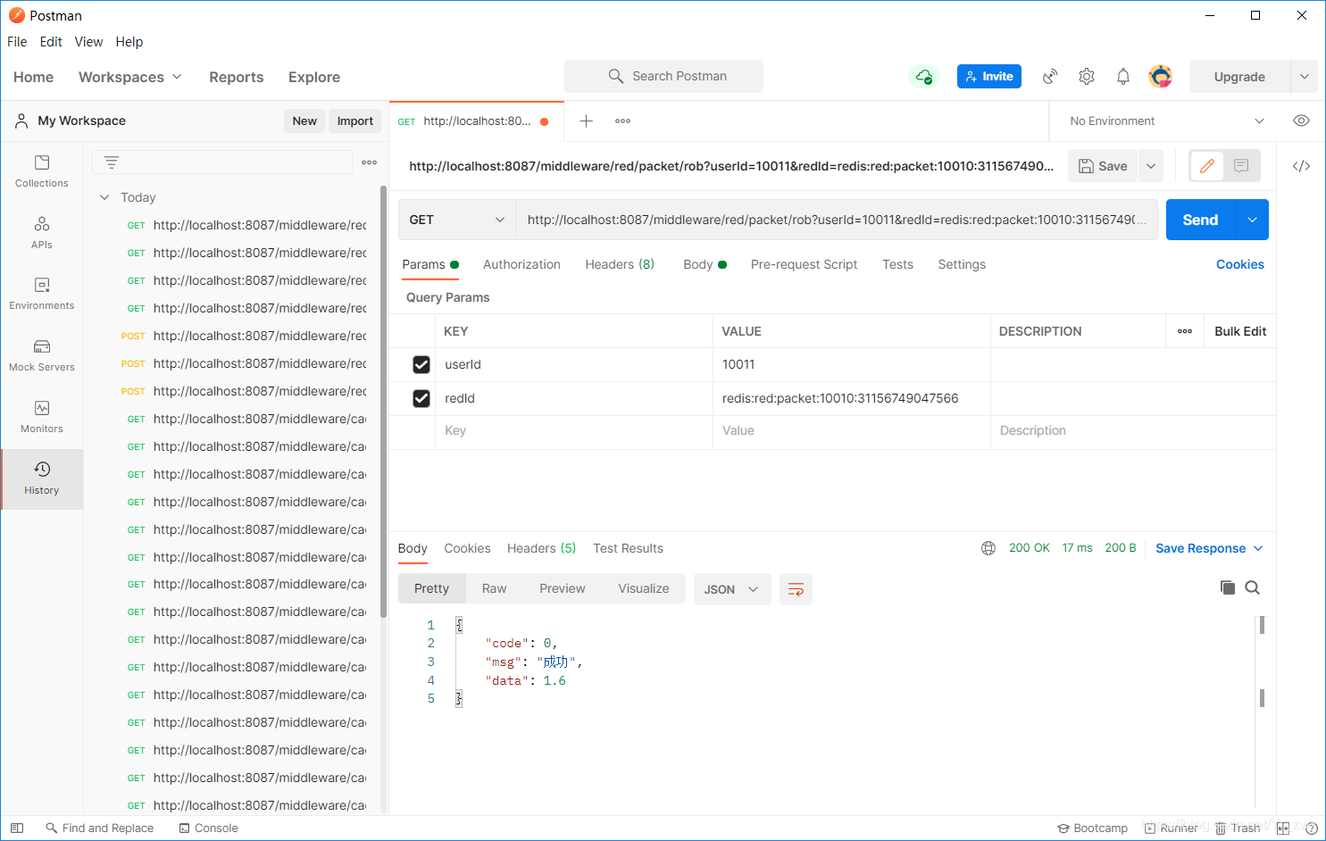Open the Collections sidebar panel

coord(42,171)
